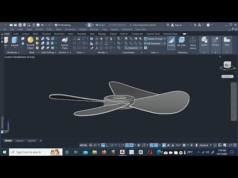Open Firefox from the Windows taskbar
The image size is (238, 178).
(104, 152)
